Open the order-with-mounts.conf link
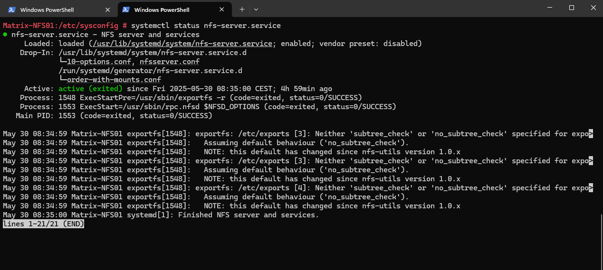Image resolution: width=603 pixels, height=270 pixels. pyautogui.click(x=114, y=80)
